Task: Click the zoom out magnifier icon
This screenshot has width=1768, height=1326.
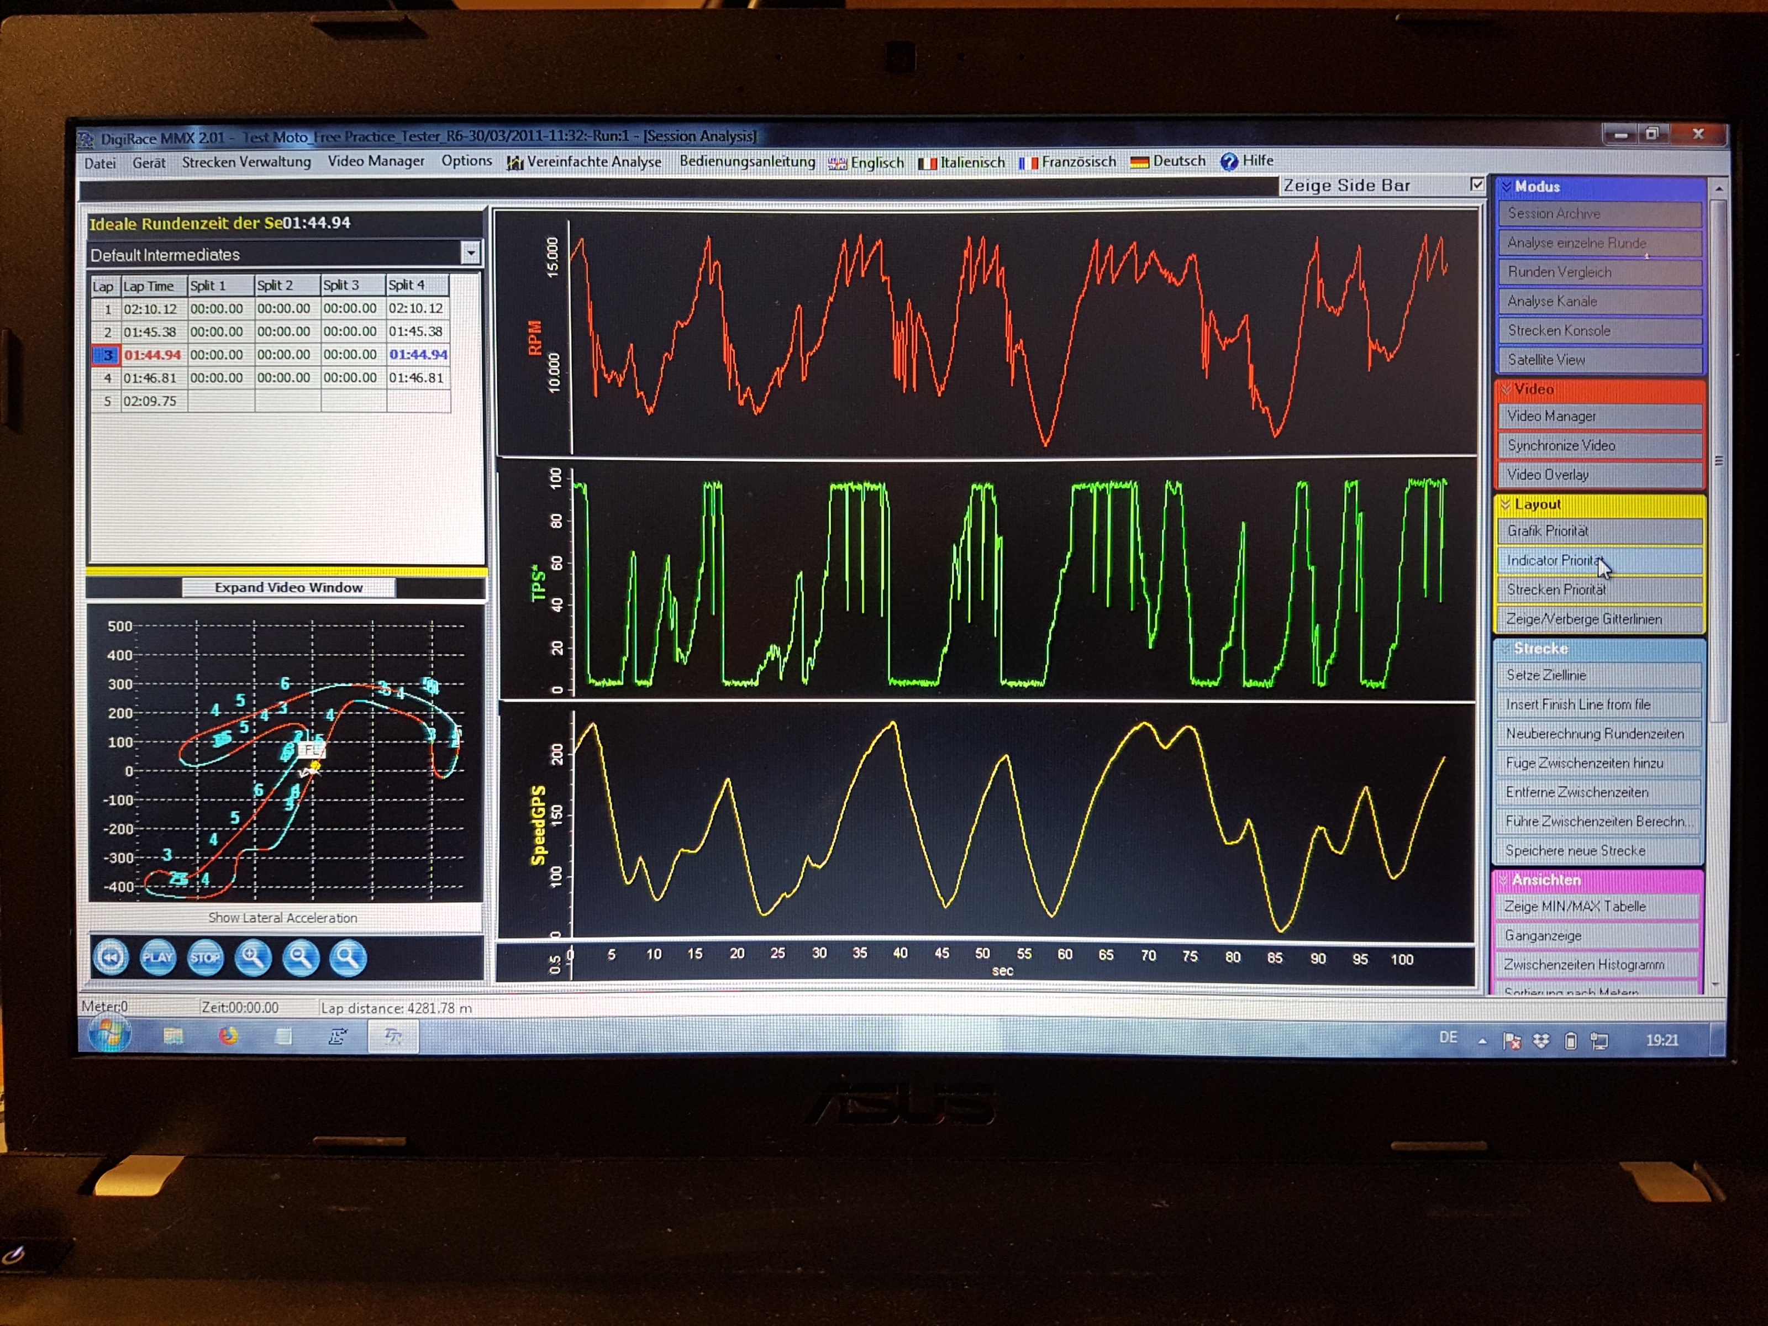Action: (x=301, y=957)
